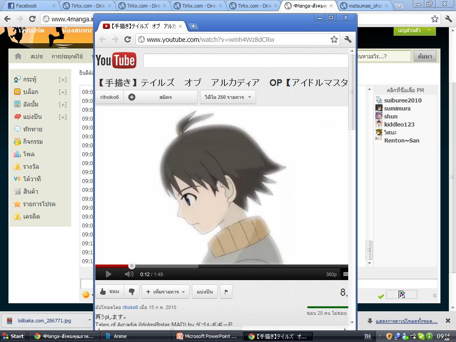Screen dimensions: 456x342
Task: Open โต้วาที in the 4Manga sidebar
Action: click(32, 179)
